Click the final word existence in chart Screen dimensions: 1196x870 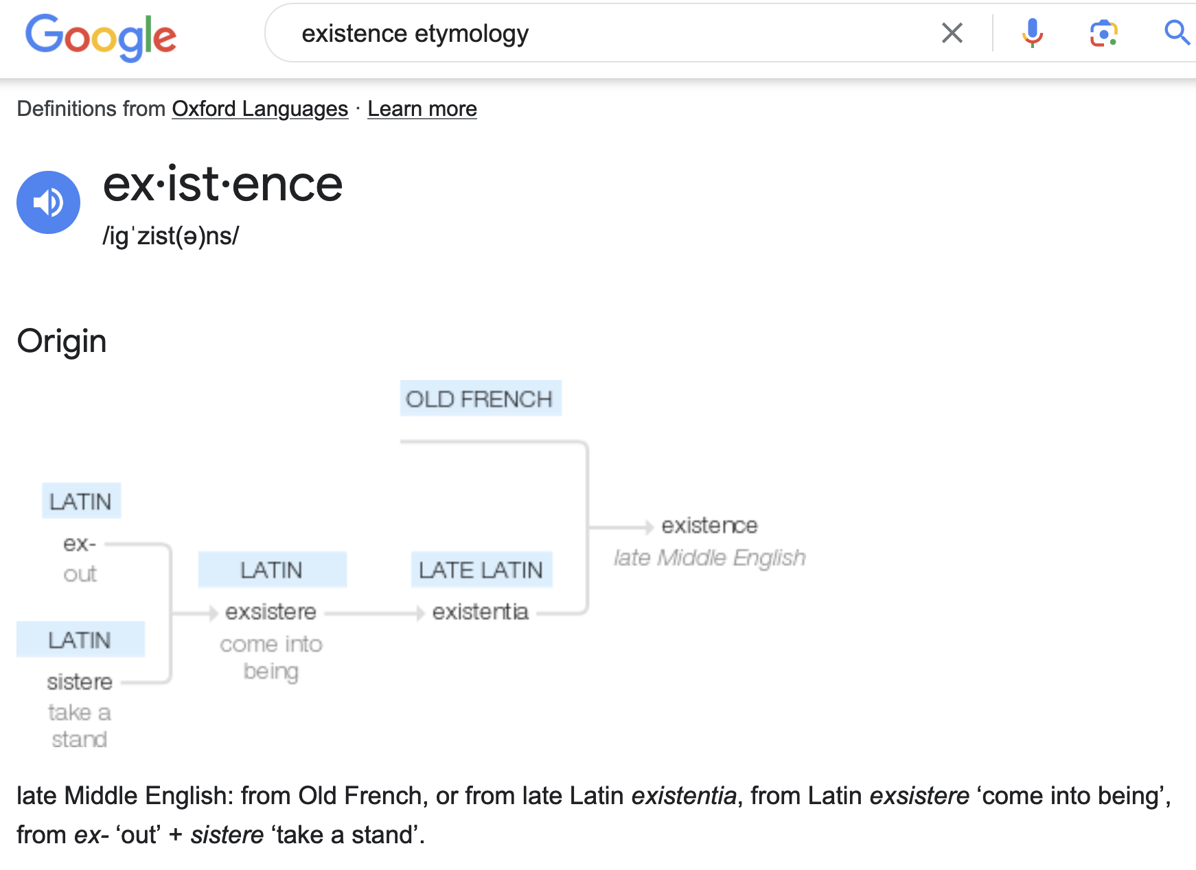[x=709, y=526]
